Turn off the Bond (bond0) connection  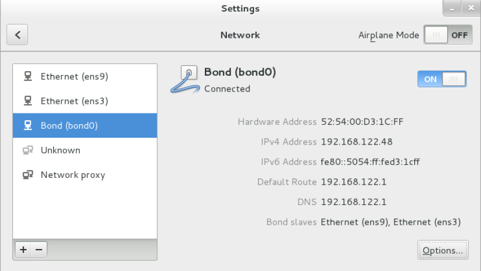tap(441, 79)
